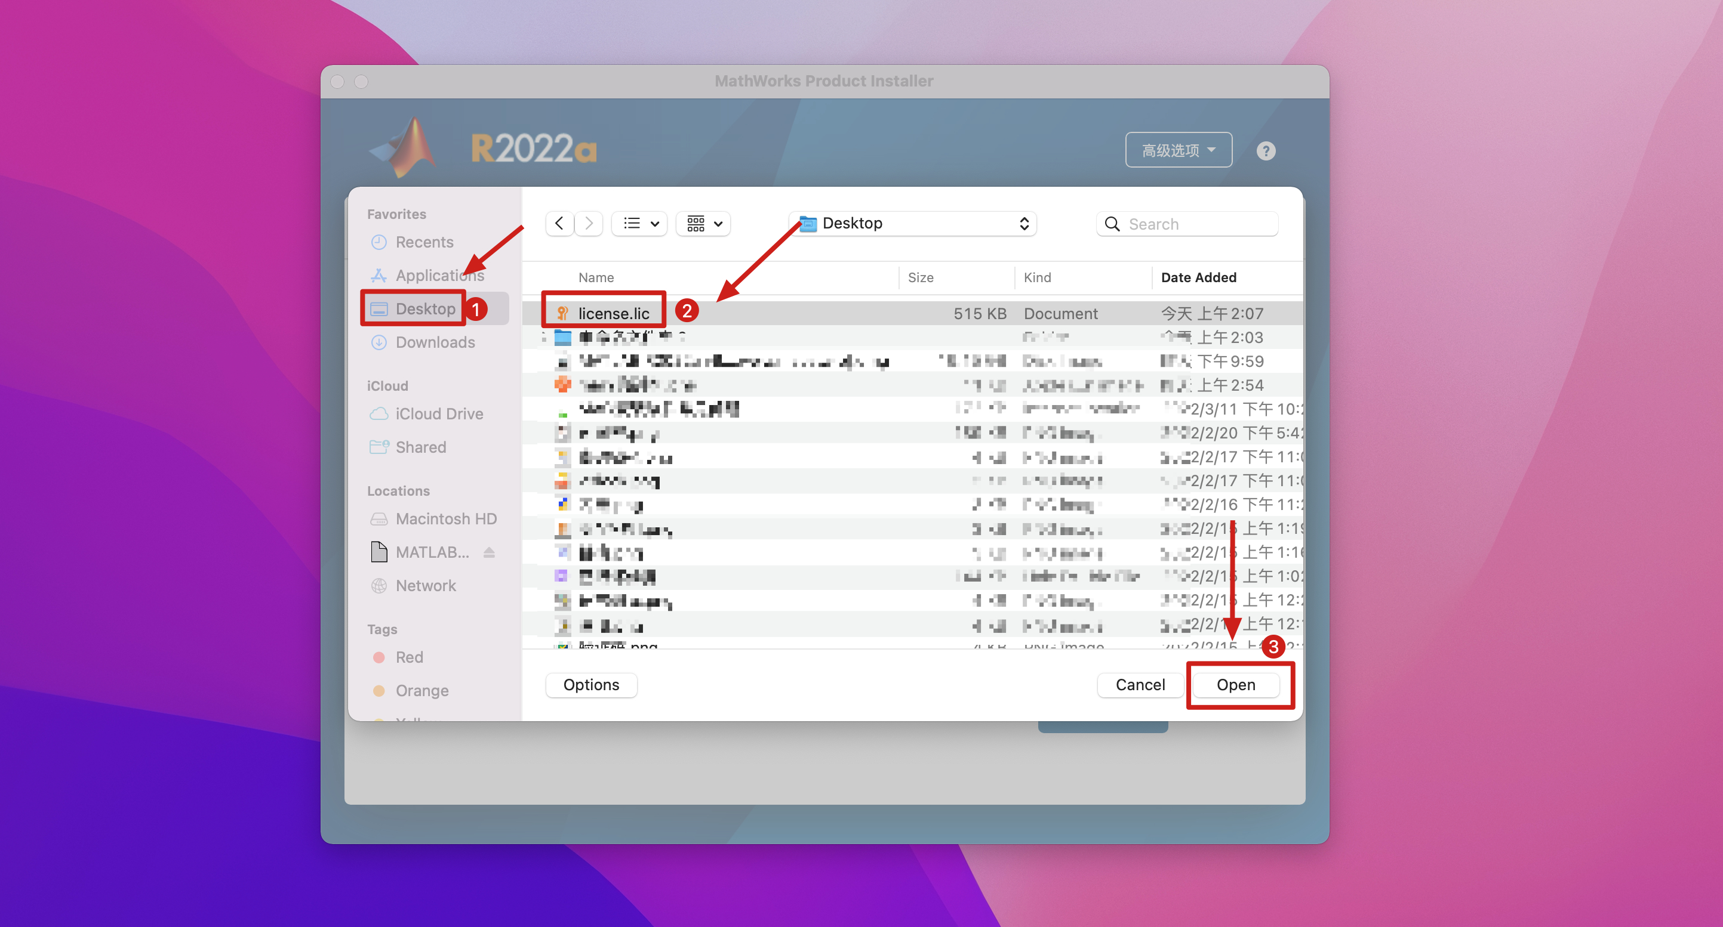Click the Open button
The width and height of the screenshot is (1723, 927).
[x=1235, y=685]
